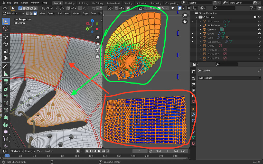The height and width of the screenshot is (164, 263).
Task: Open the Keying dropdown in timeline
Action: (x=30, y=151)
